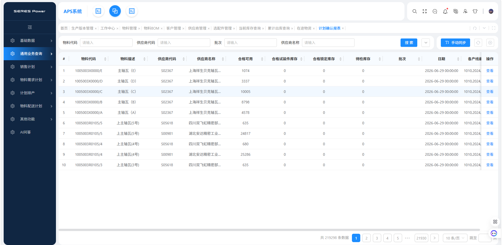
Task: Click the language translate icon
Action: [x=456, y=11]
